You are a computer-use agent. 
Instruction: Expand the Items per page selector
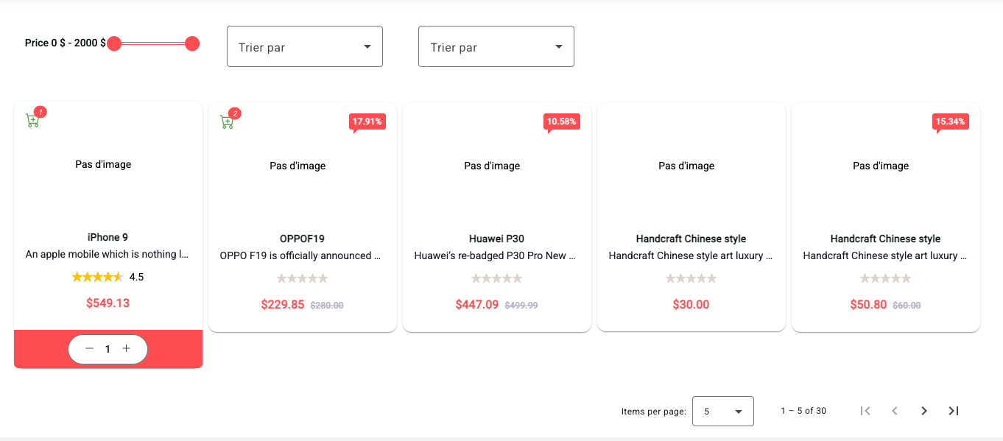pyautogui.click(x=723, y=412)
